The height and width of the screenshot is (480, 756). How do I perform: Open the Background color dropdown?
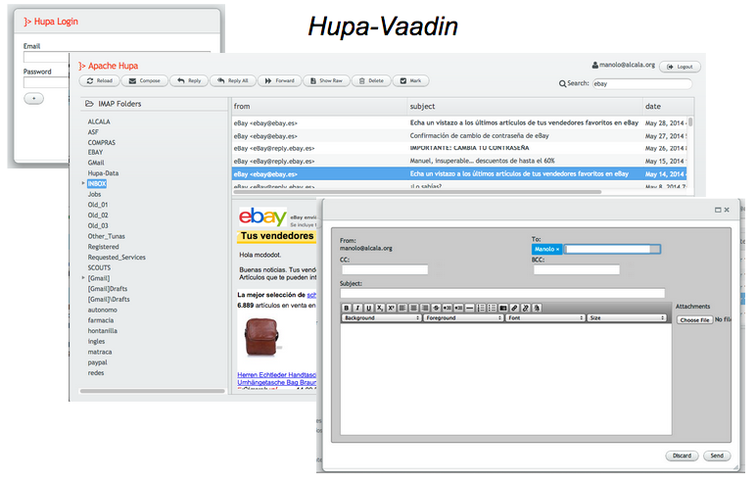(381, 318)
